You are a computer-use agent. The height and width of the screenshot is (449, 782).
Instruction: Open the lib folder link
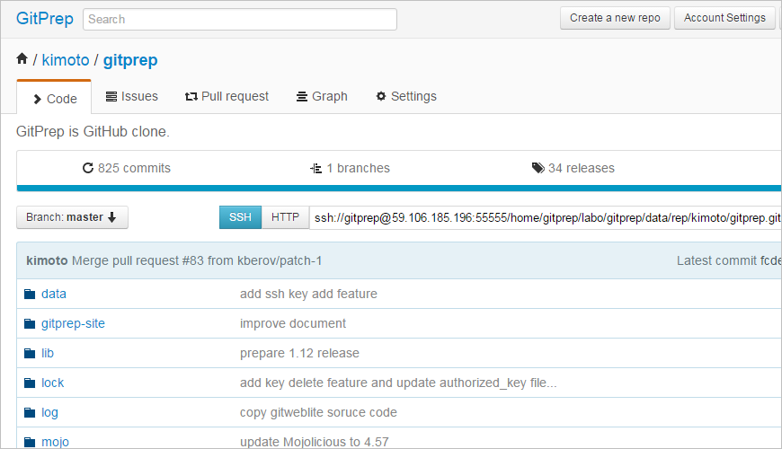[48, 353]
